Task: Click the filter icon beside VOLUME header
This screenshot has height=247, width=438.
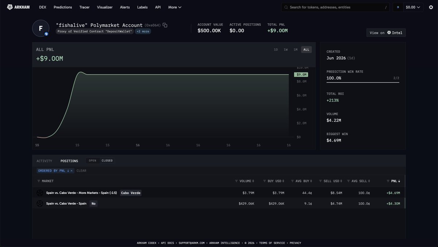Action: coord(237,181)
